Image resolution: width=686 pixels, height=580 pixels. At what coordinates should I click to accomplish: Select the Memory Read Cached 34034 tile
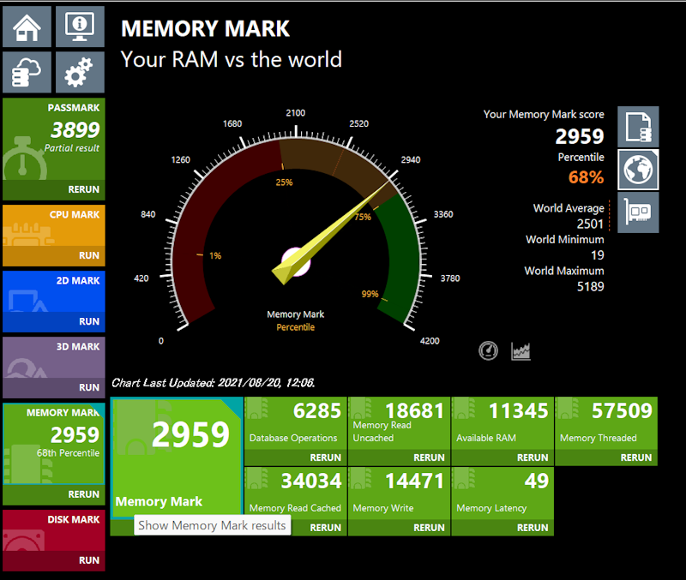[295, 493]
